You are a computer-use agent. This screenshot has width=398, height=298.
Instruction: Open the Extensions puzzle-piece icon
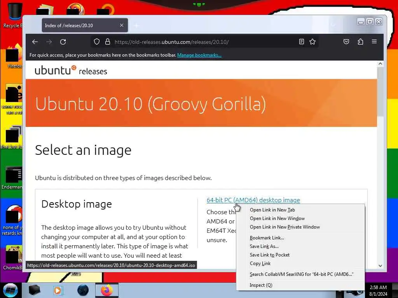click(x=360, y=42)
